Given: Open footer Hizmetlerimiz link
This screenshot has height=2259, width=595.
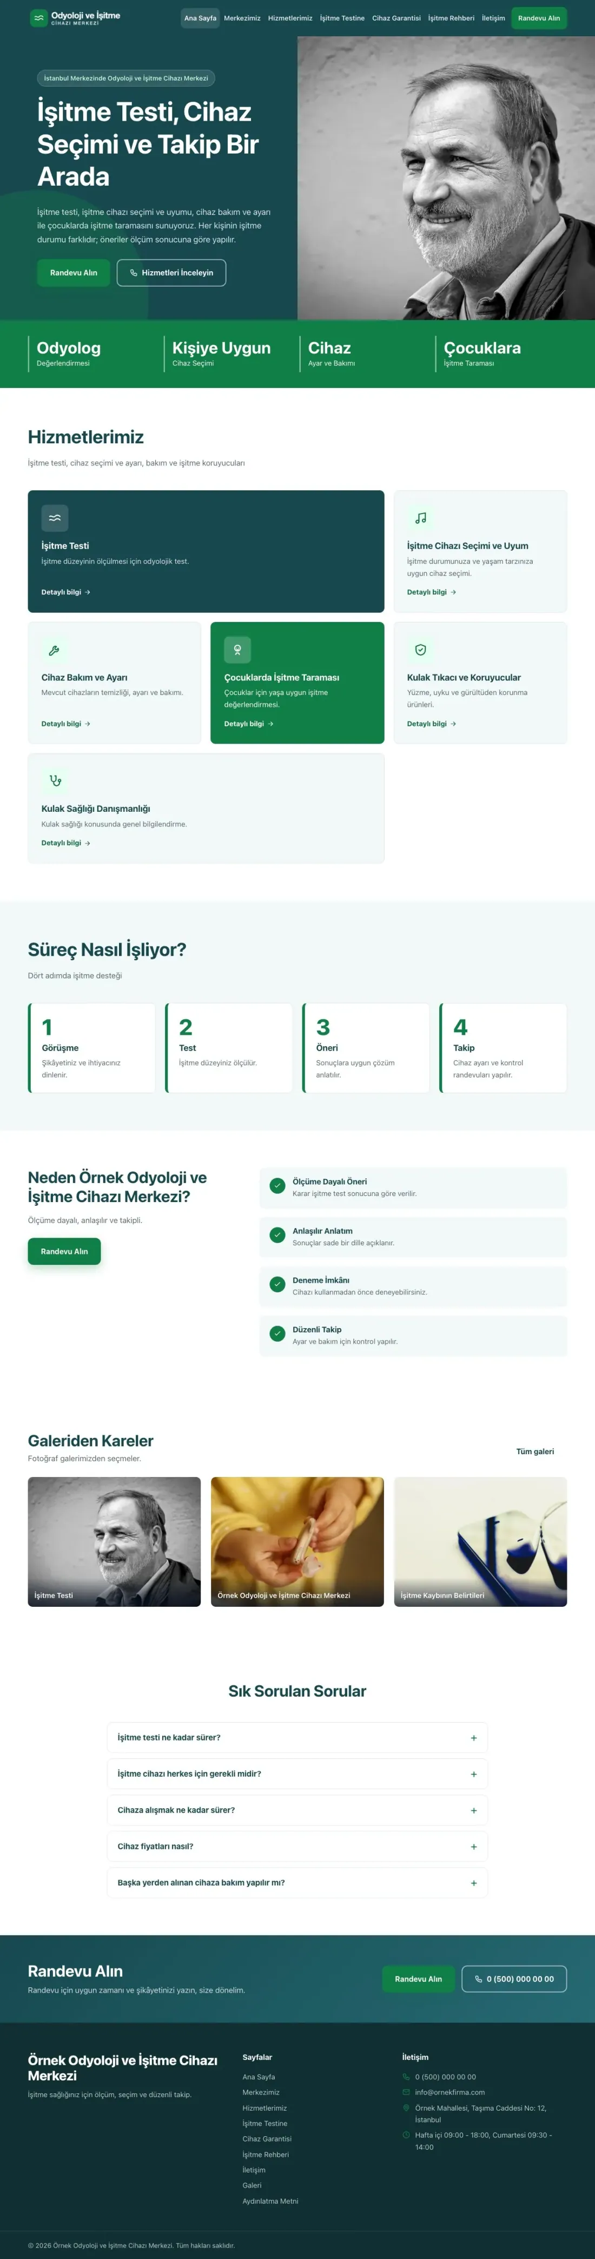Looking at the screenshot, I should [265, 2108].
